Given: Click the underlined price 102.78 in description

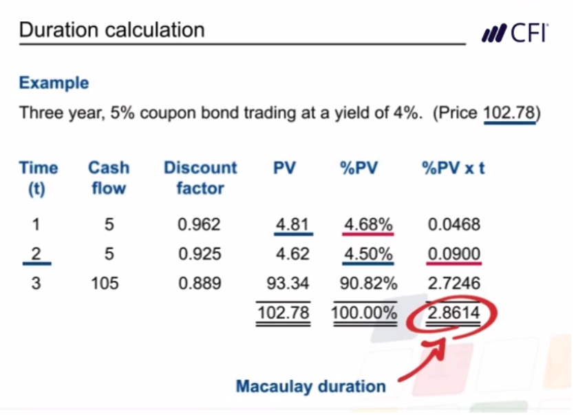Looking at the screenshot, I should coord(509,112).
